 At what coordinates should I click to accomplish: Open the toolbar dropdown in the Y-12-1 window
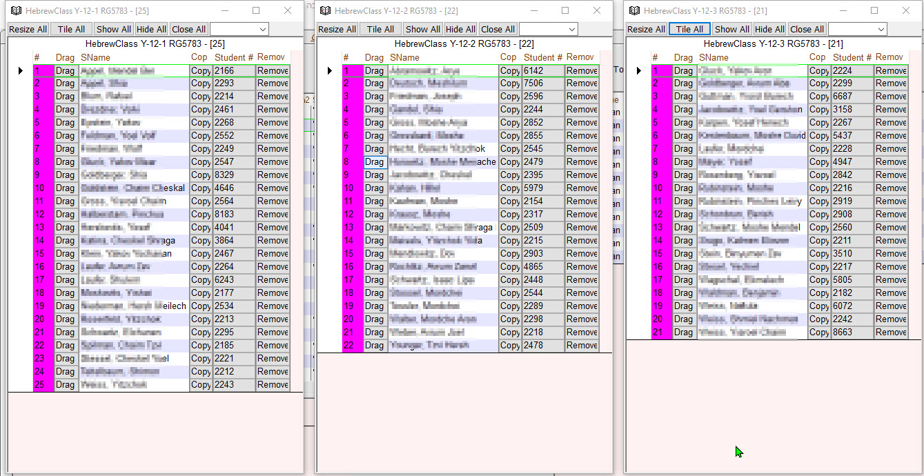coord(262,29)
